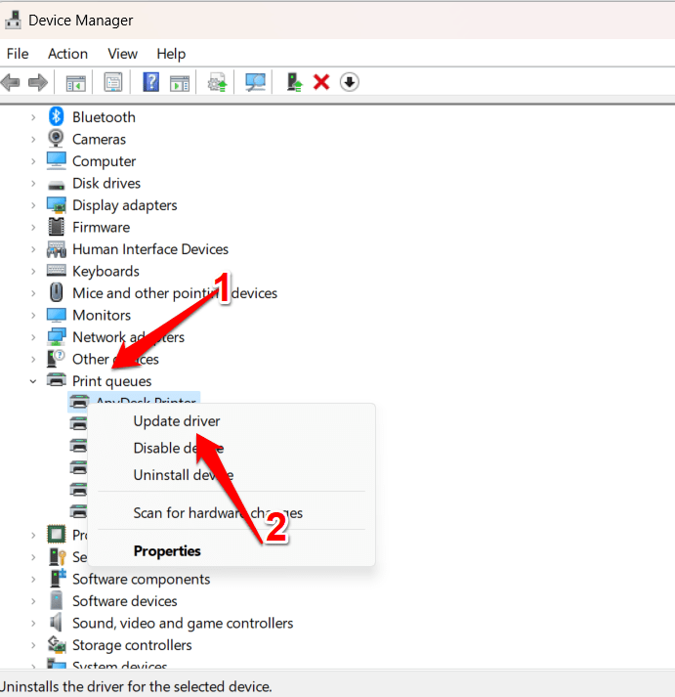This screenshot has width=675, height=697.
Task: Select the Human Interface Devices label
Action: (x=150, y=249)
